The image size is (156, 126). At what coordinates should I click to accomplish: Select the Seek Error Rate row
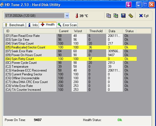point(71,51)
